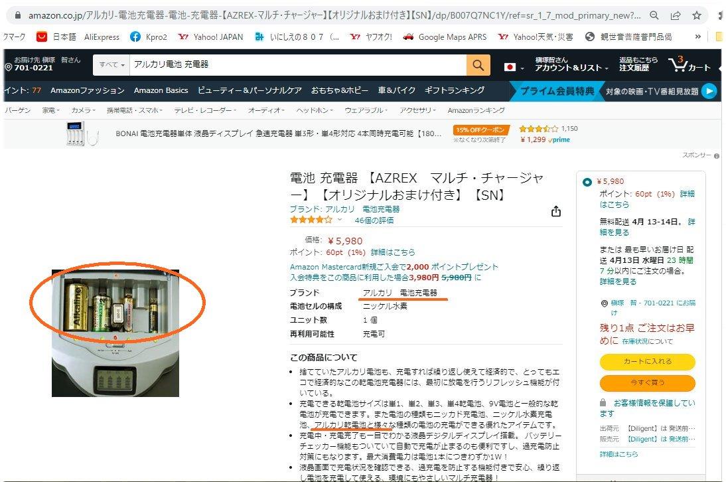Open the Yahoo! JAPAN bookmark

210,37
